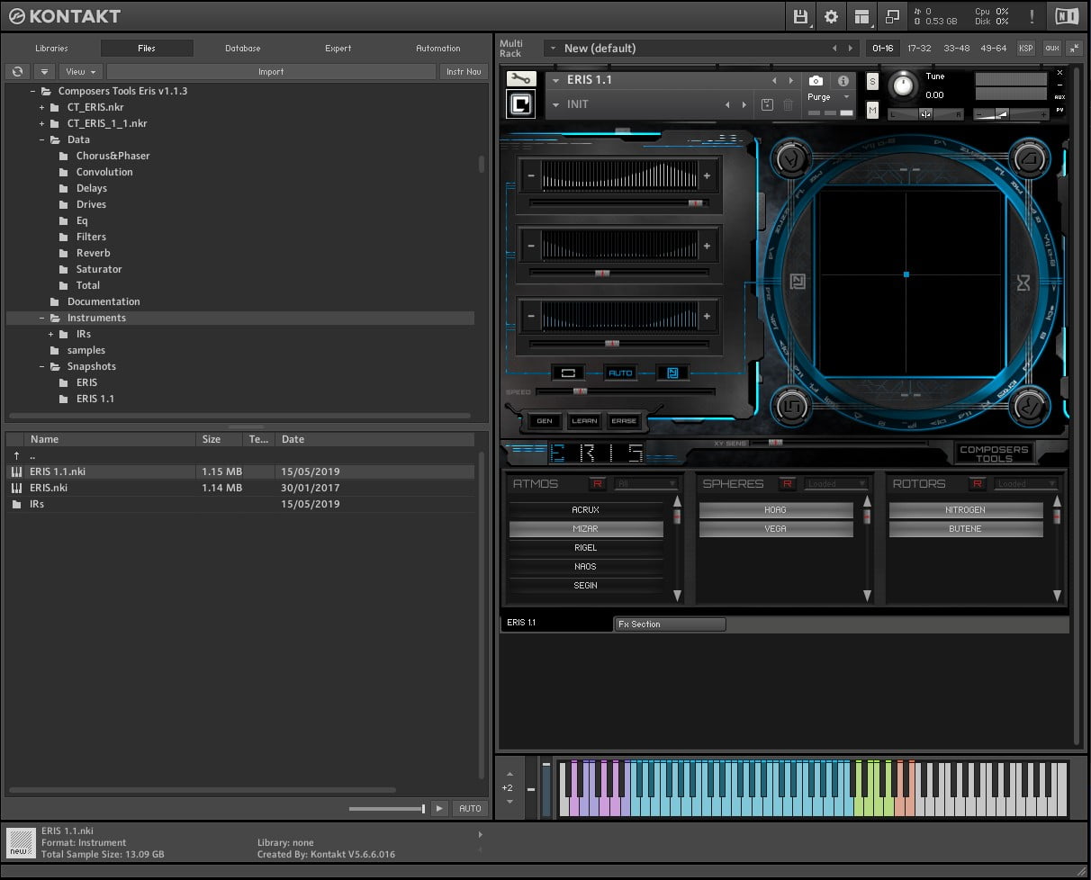Switch to the Database tab
The width and height of the screenshot is (1091, 880).
click(x=243, y=49)
